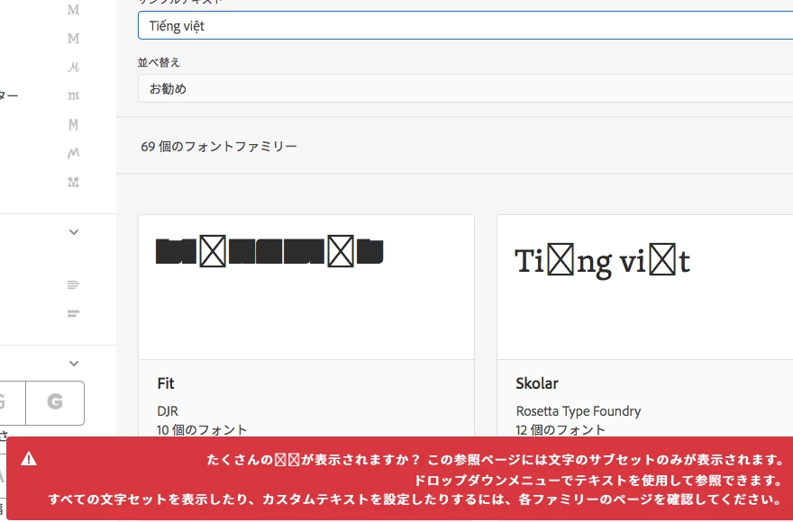Filter by monospaced M classification icon
Screen dimensions: 793x522
click(73, 124)
